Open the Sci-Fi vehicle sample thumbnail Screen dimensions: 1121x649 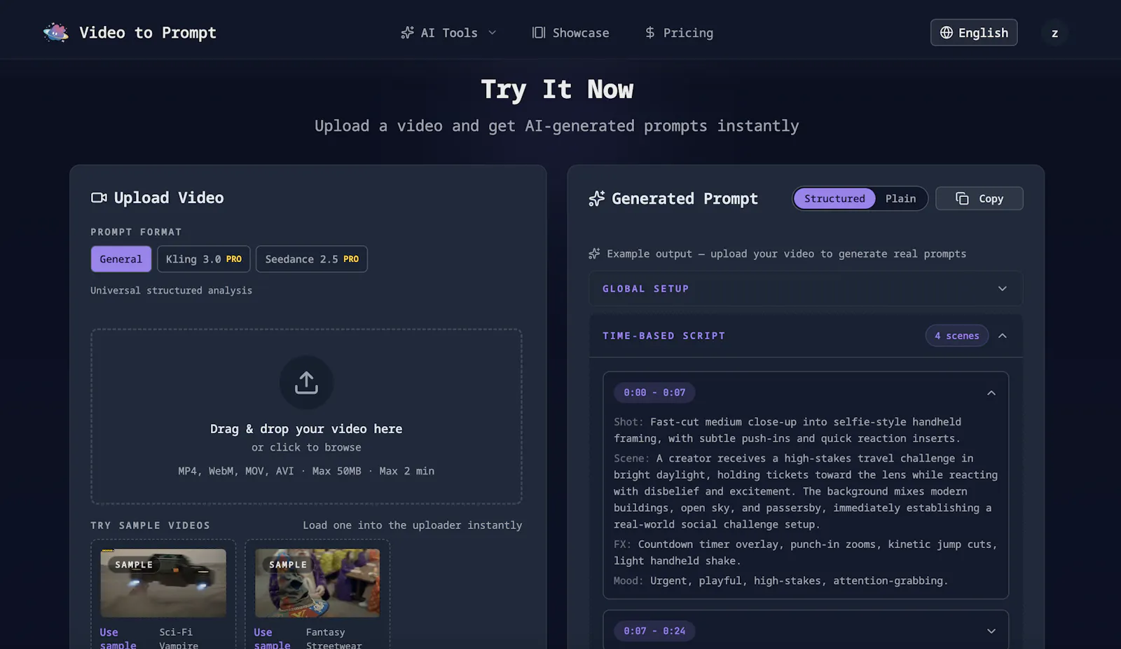163,583
